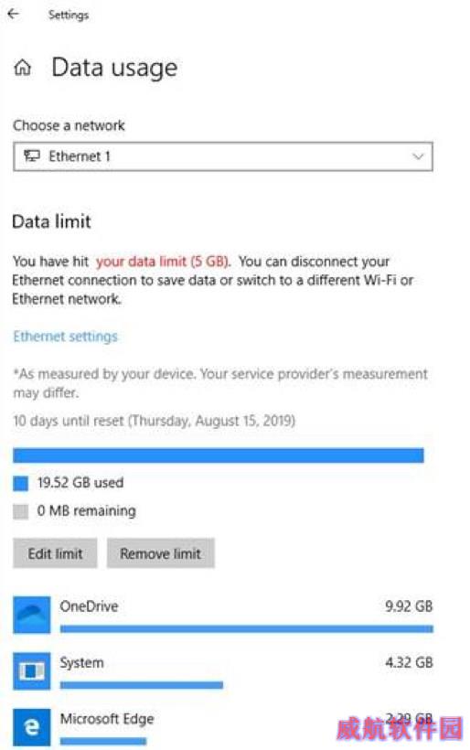This screenshot has width=470, height=750.
Task: Go to Settings home via house icon
Action: 23,68
